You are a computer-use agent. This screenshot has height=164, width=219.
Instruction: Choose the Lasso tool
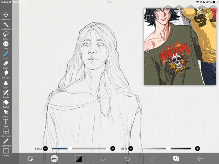coord(6,36)
